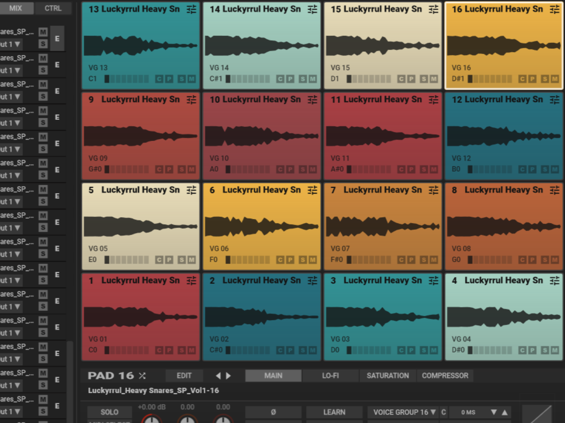This screenshot has height=423, width=565.
Task: Click C button beside Voice Group 16
Action: pos(444,412)
